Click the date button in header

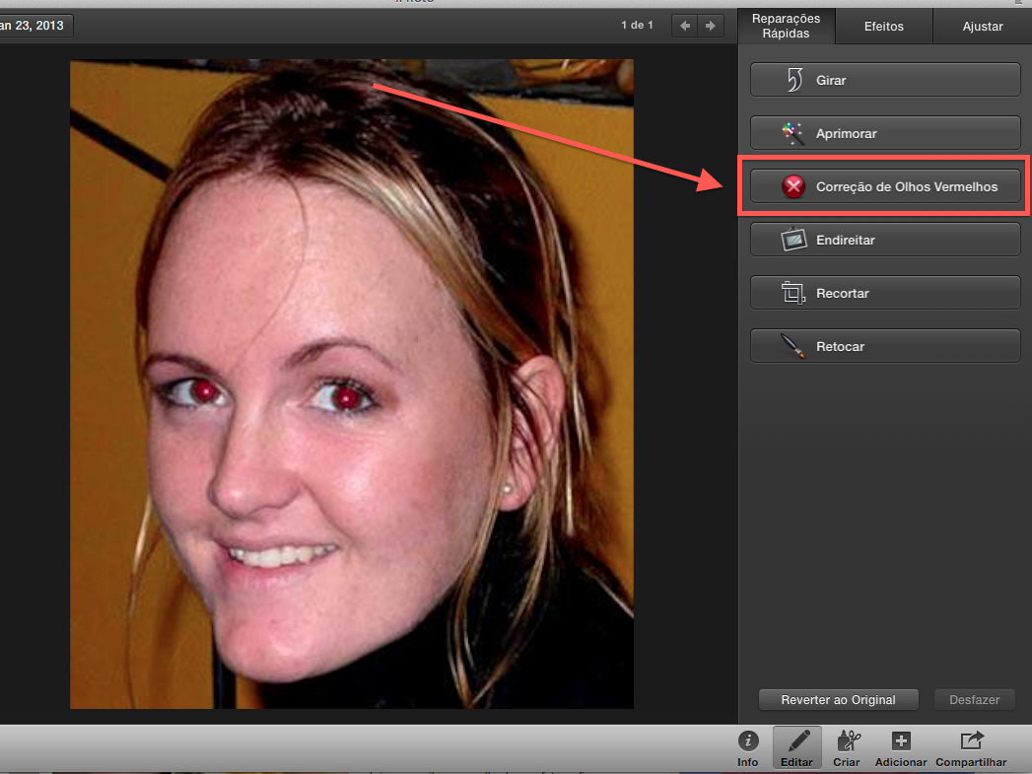35,26
